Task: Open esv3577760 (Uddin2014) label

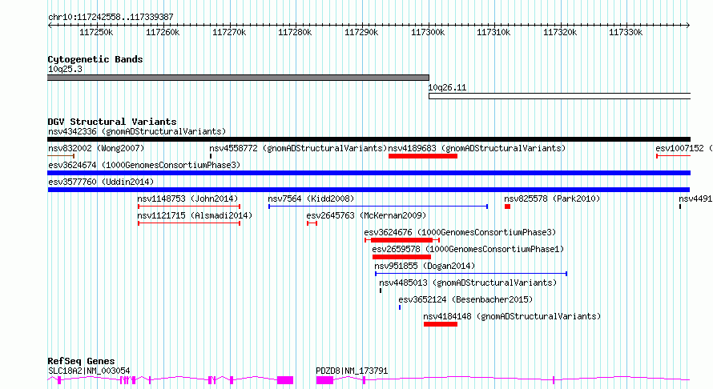Action: coord(101,182)
